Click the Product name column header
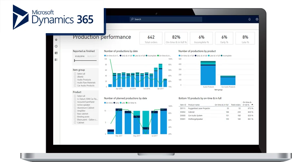 point(194,105)
